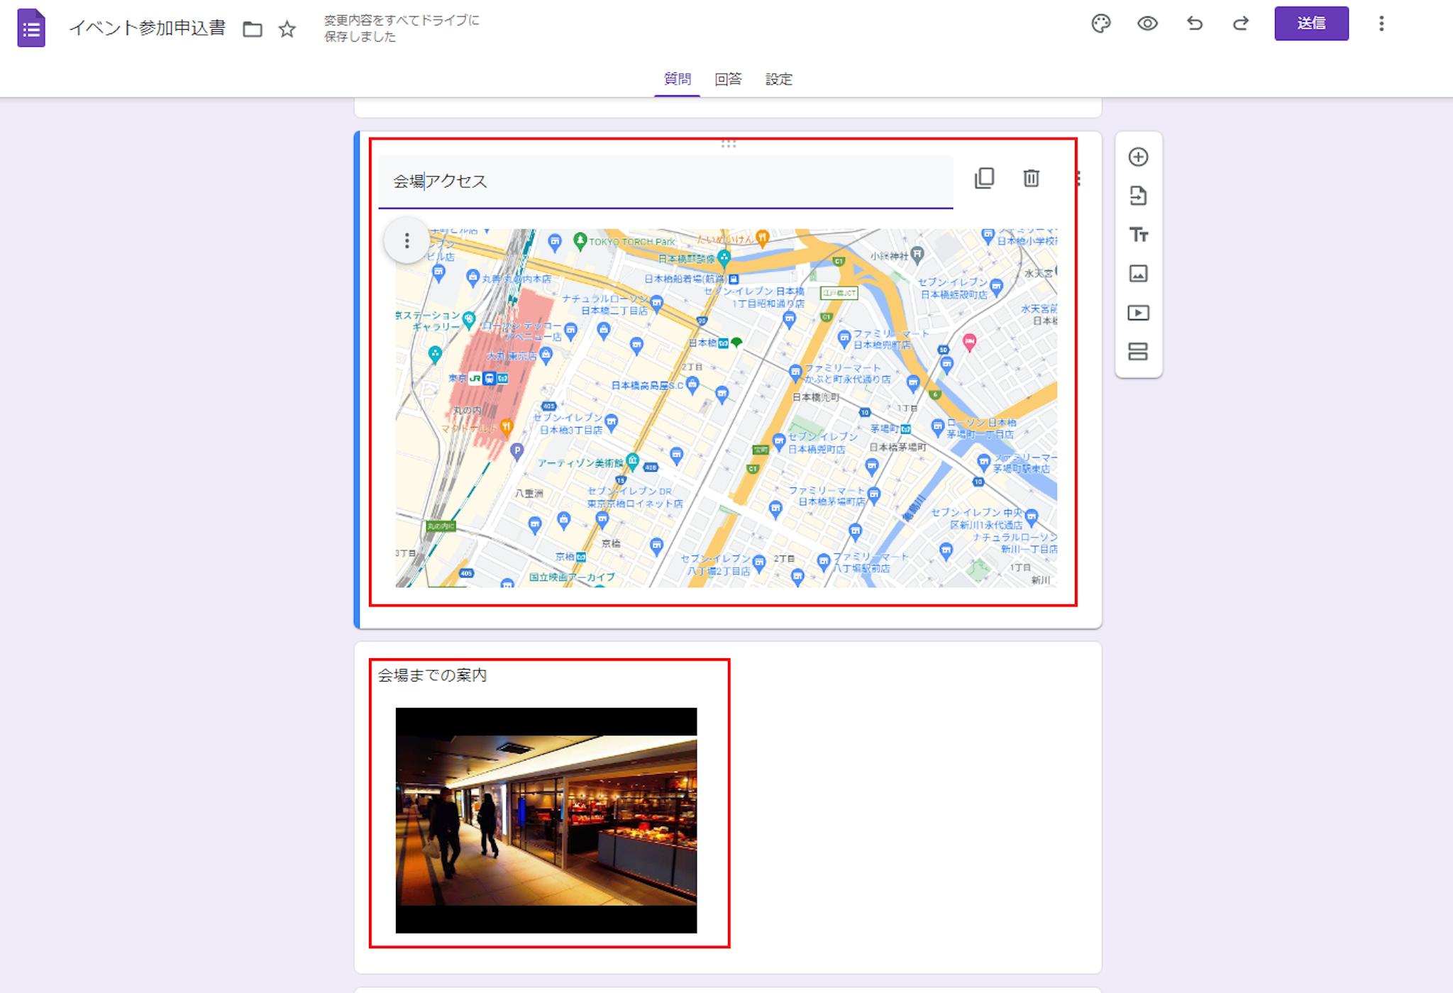1453x993 pixels.
Task: Open the top-right more options menu
Action: 1381,24
